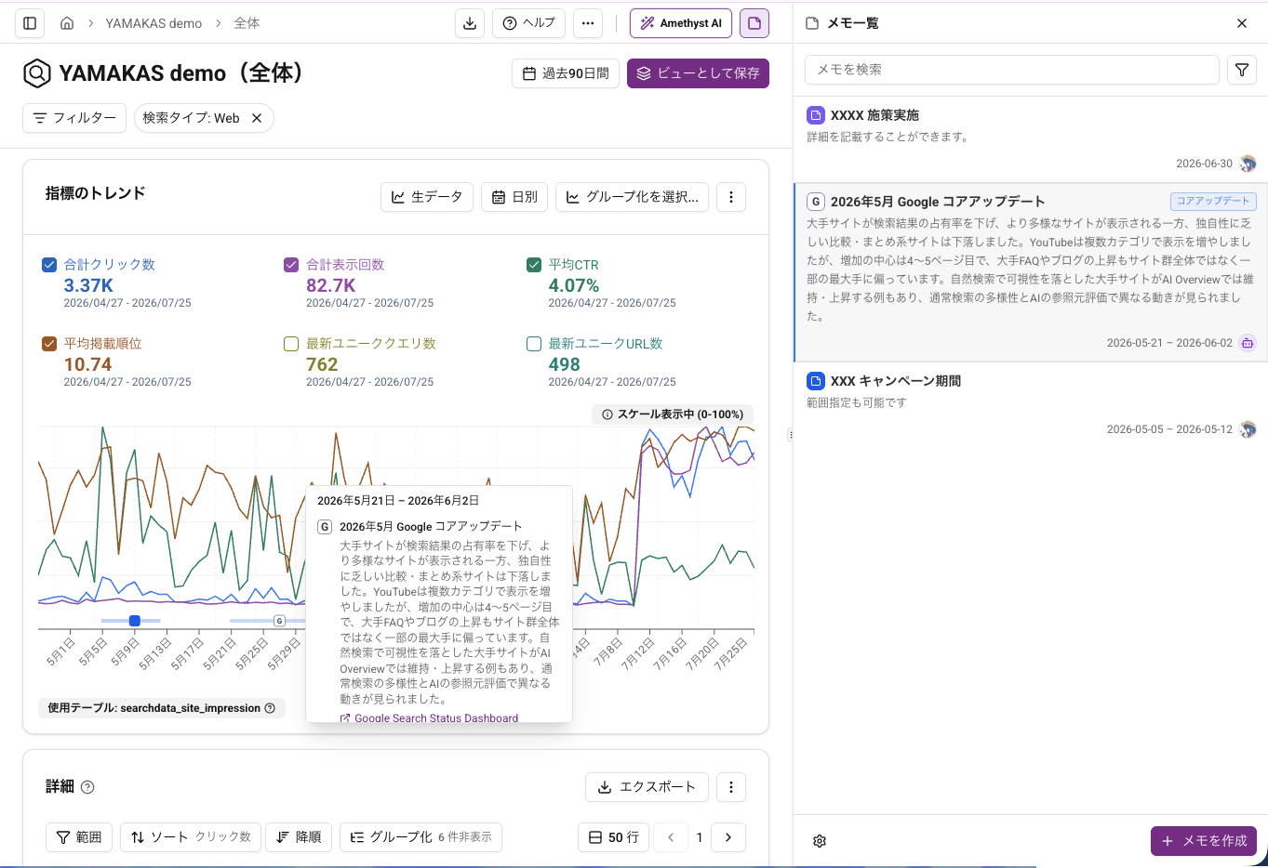Open the 日別 daily granularity selector
1268x868 pixels.
tap(514, 197)
